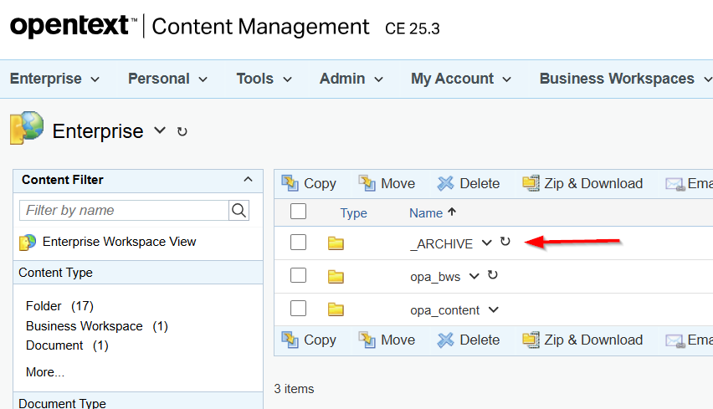Sort by the Name column header
Viewport: 713px width, 409px height.
(426, 213)
